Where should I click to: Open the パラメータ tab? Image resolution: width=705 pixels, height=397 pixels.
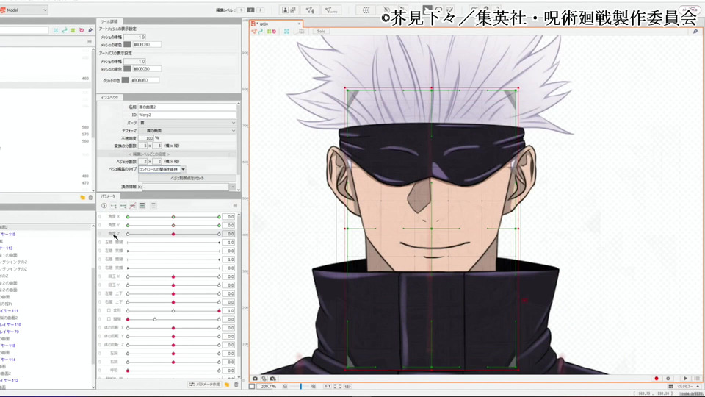(108, 196)
